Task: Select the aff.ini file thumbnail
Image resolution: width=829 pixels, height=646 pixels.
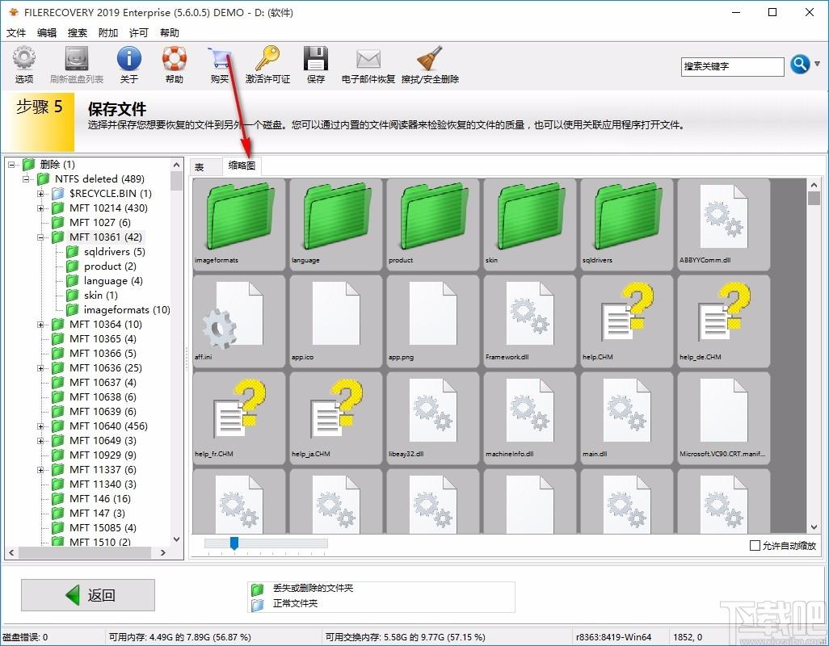Action: pyautogui.click(x=239, y=321)
